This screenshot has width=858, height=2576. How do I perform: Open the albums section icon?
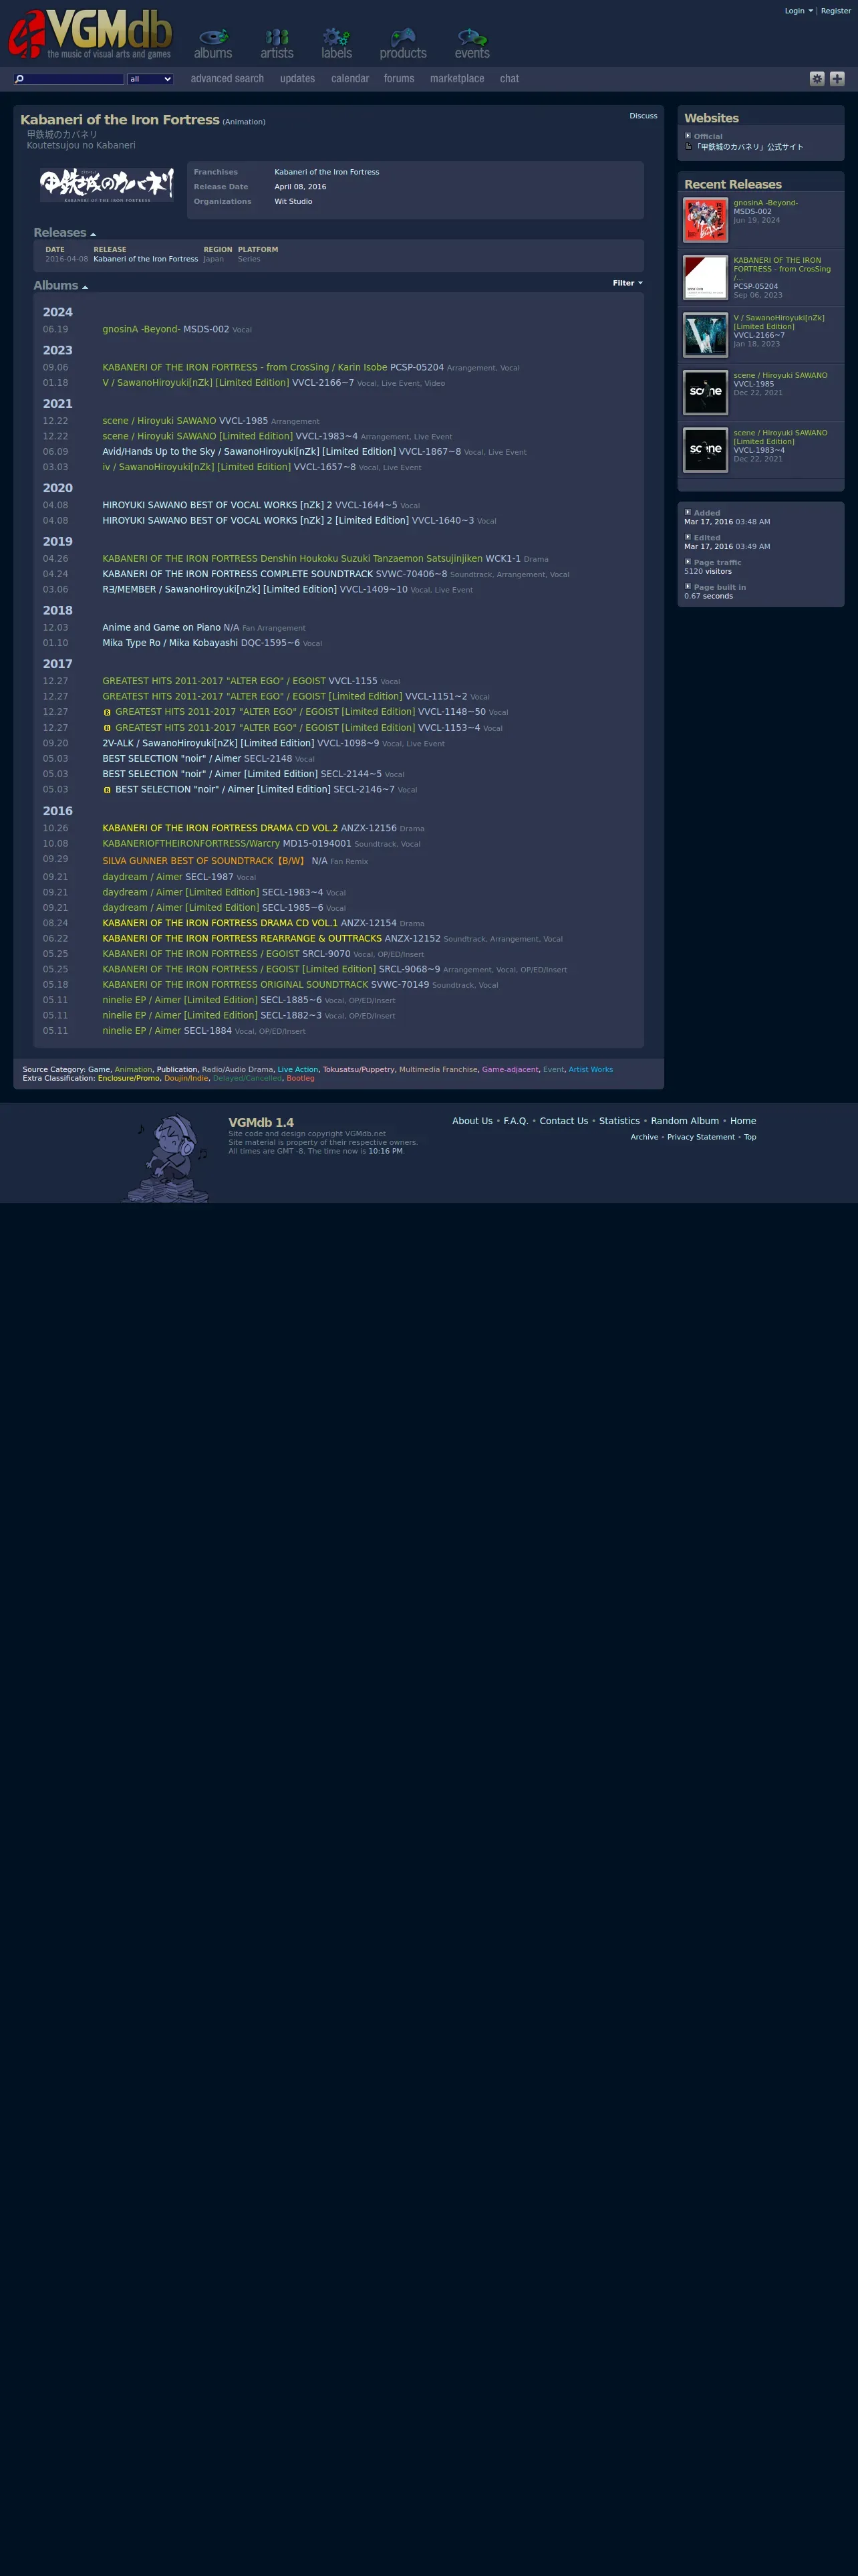pyautogui.click(x=212, y=44)
